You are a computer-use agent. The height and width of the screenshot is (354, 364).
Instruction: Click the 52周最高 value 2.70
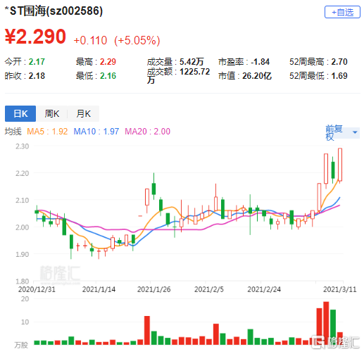(x=339, y=62)
